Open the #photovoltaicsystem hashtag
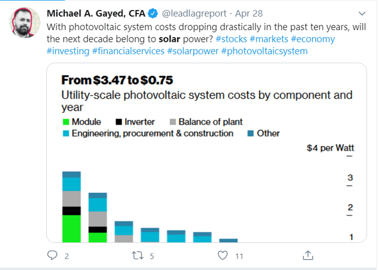Viewport: 379px width, 270px height. [x=264, y=51]
